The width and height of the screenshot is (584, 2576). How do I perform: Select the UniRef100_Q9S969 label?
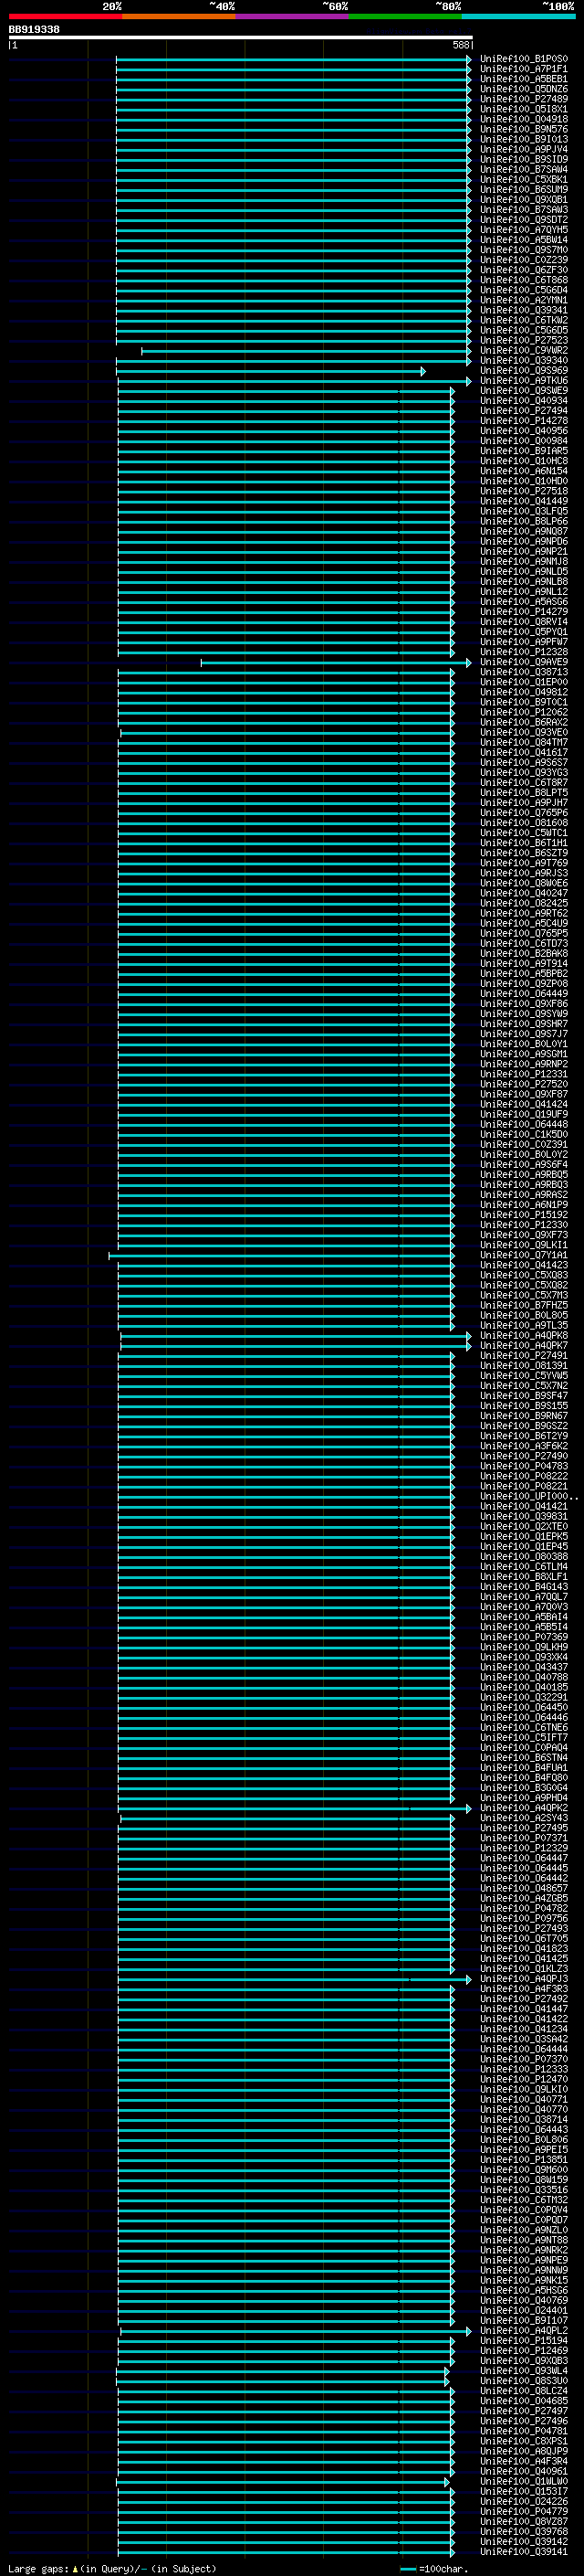pyautogui.click(x=523, y=370)
